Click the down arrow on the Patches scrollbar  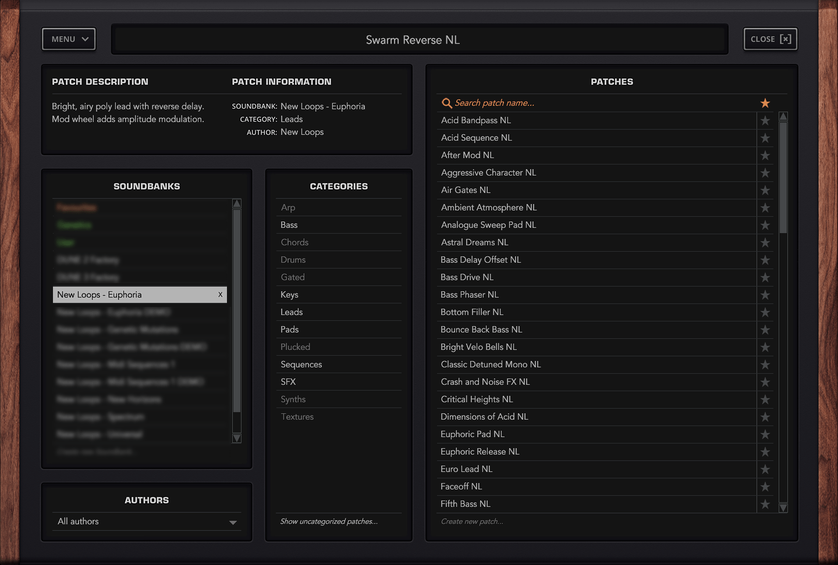[783, 507]
